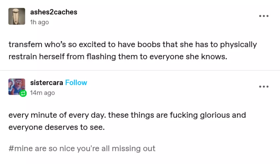The image size is (280, 164).
Task: Click the line starting with "every minute of every day"
Action: [127, 115]
